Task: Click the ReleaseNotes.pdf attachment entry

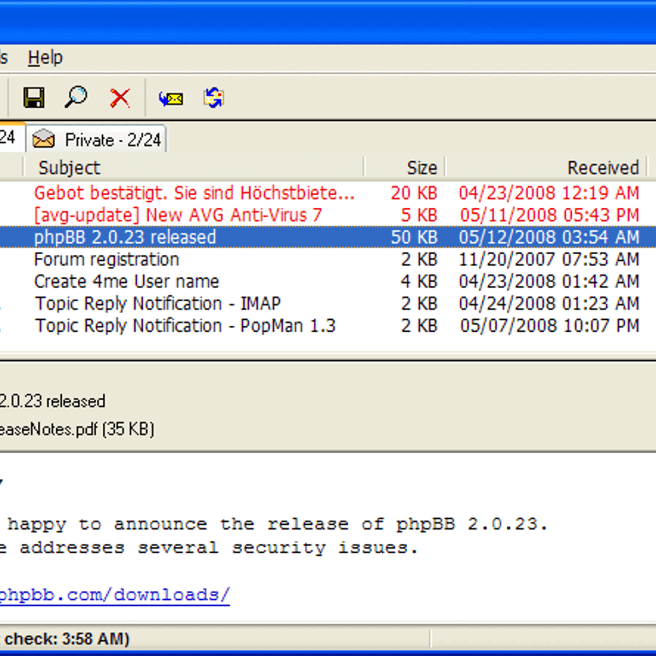Action: click(77, 429)
